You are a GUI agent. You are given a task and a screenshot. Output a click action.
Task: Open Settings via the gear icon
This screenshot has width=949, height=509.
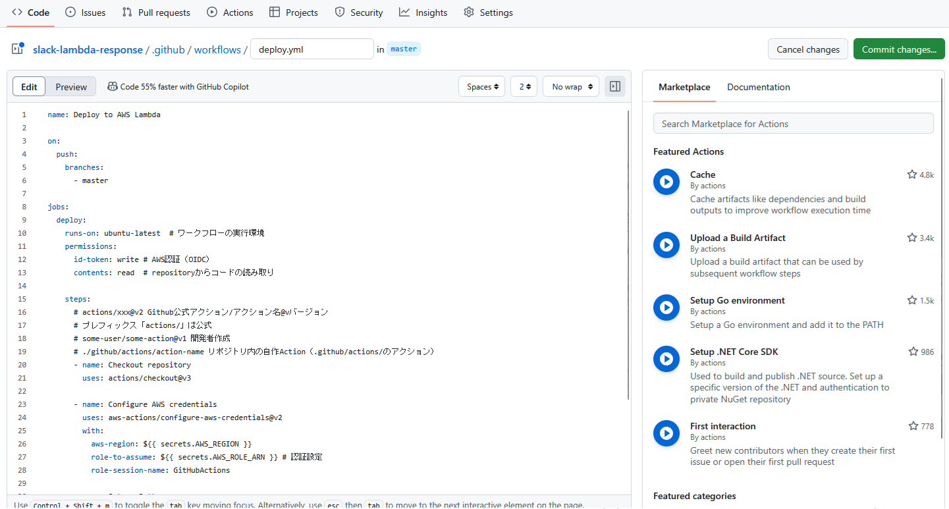point(468,12)
